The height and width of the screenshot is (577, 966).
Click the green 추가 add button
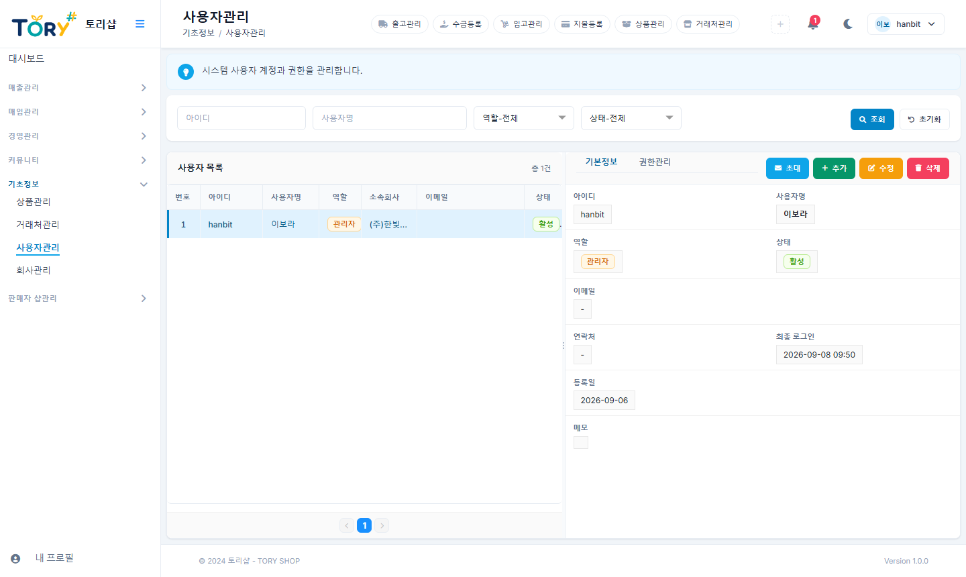[834, 168]
